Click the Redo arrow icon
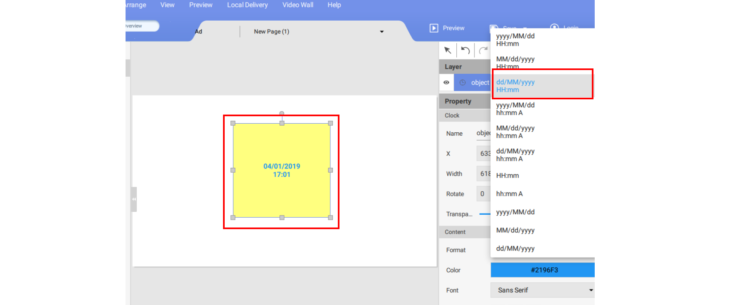The height and width of the screenshot is (305, 731). point(483,50)
